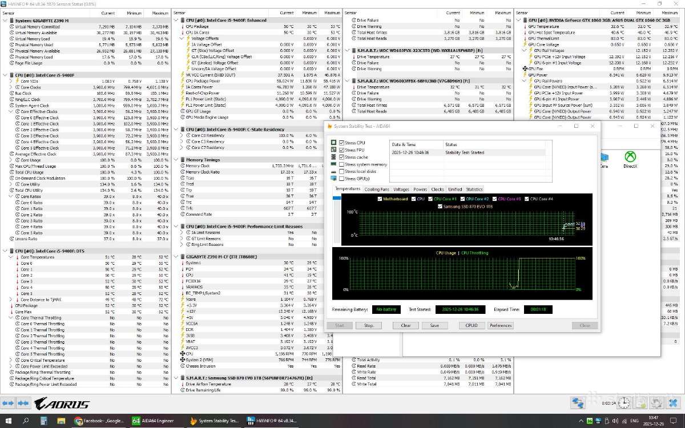The height and width of the screenshot is (428, 685).
Task: Switch to the Cooling Fans tab
Action: pos(376,189)
